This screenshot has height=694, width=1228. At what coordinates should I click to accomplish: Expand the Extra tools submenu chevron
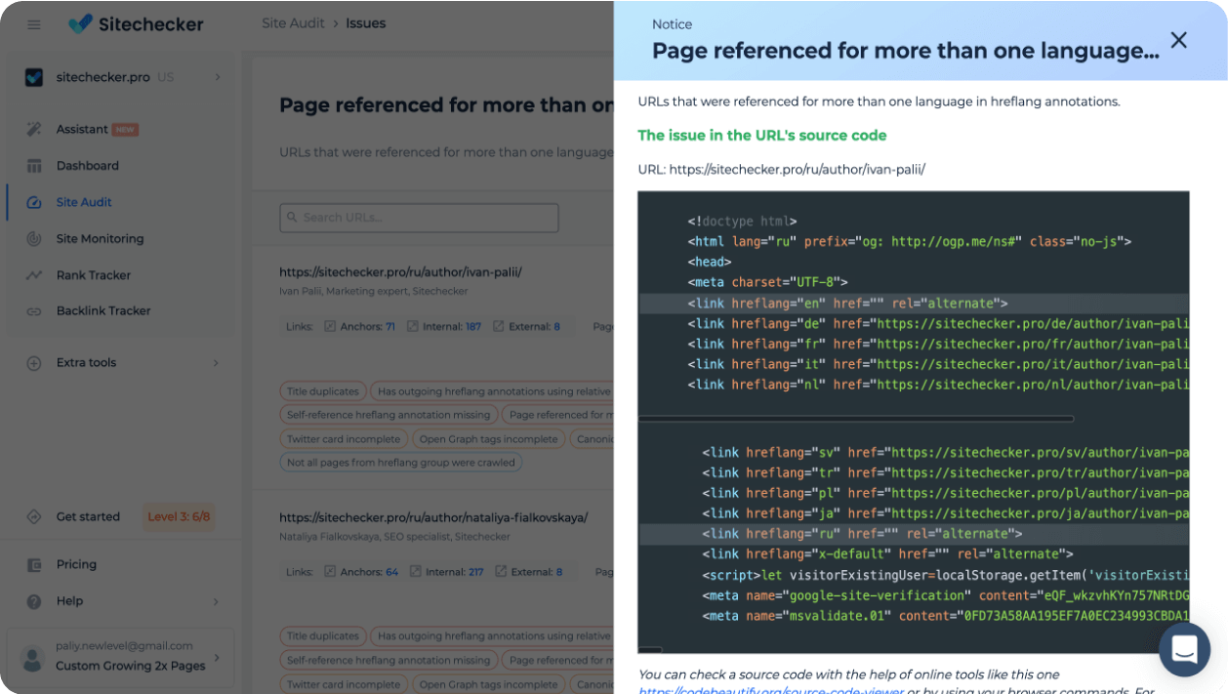pos(216,363)
